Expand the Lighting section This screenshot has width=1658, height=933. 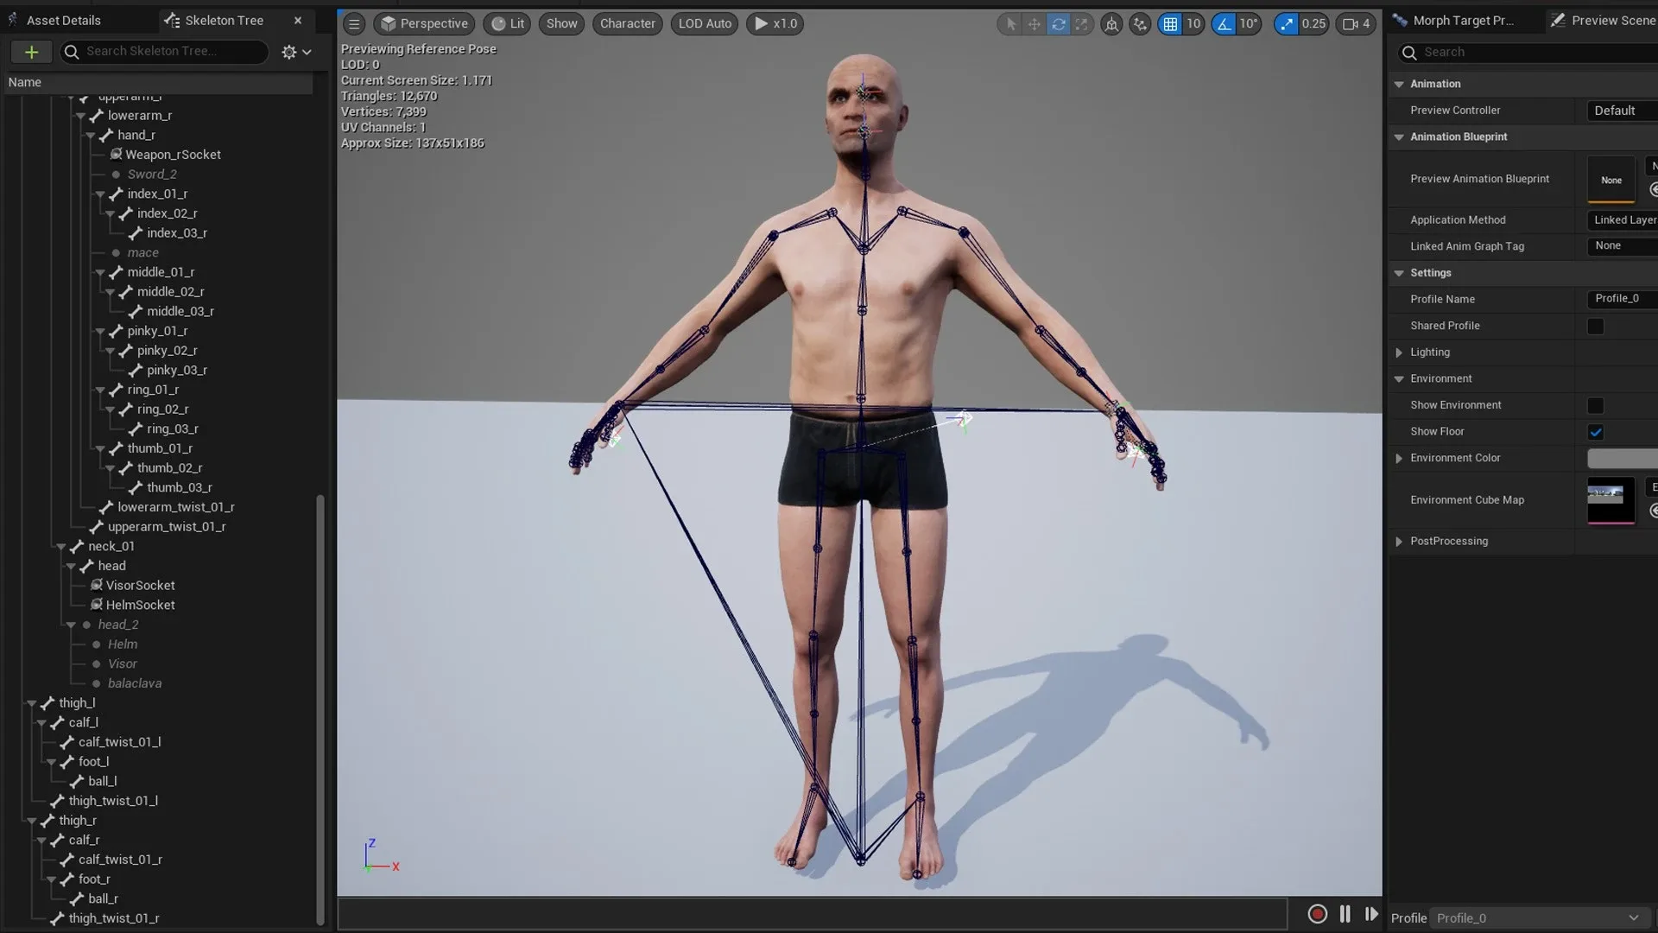tap(1399, 352)
